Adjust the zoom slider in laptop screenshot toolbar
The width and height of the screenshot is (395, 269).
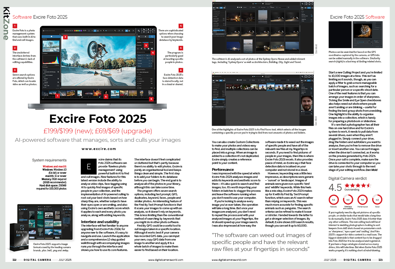coord(109,31)
